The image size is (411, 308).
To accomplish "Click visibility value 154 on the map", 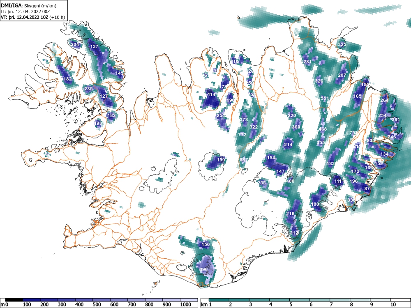I will [271, 158].
